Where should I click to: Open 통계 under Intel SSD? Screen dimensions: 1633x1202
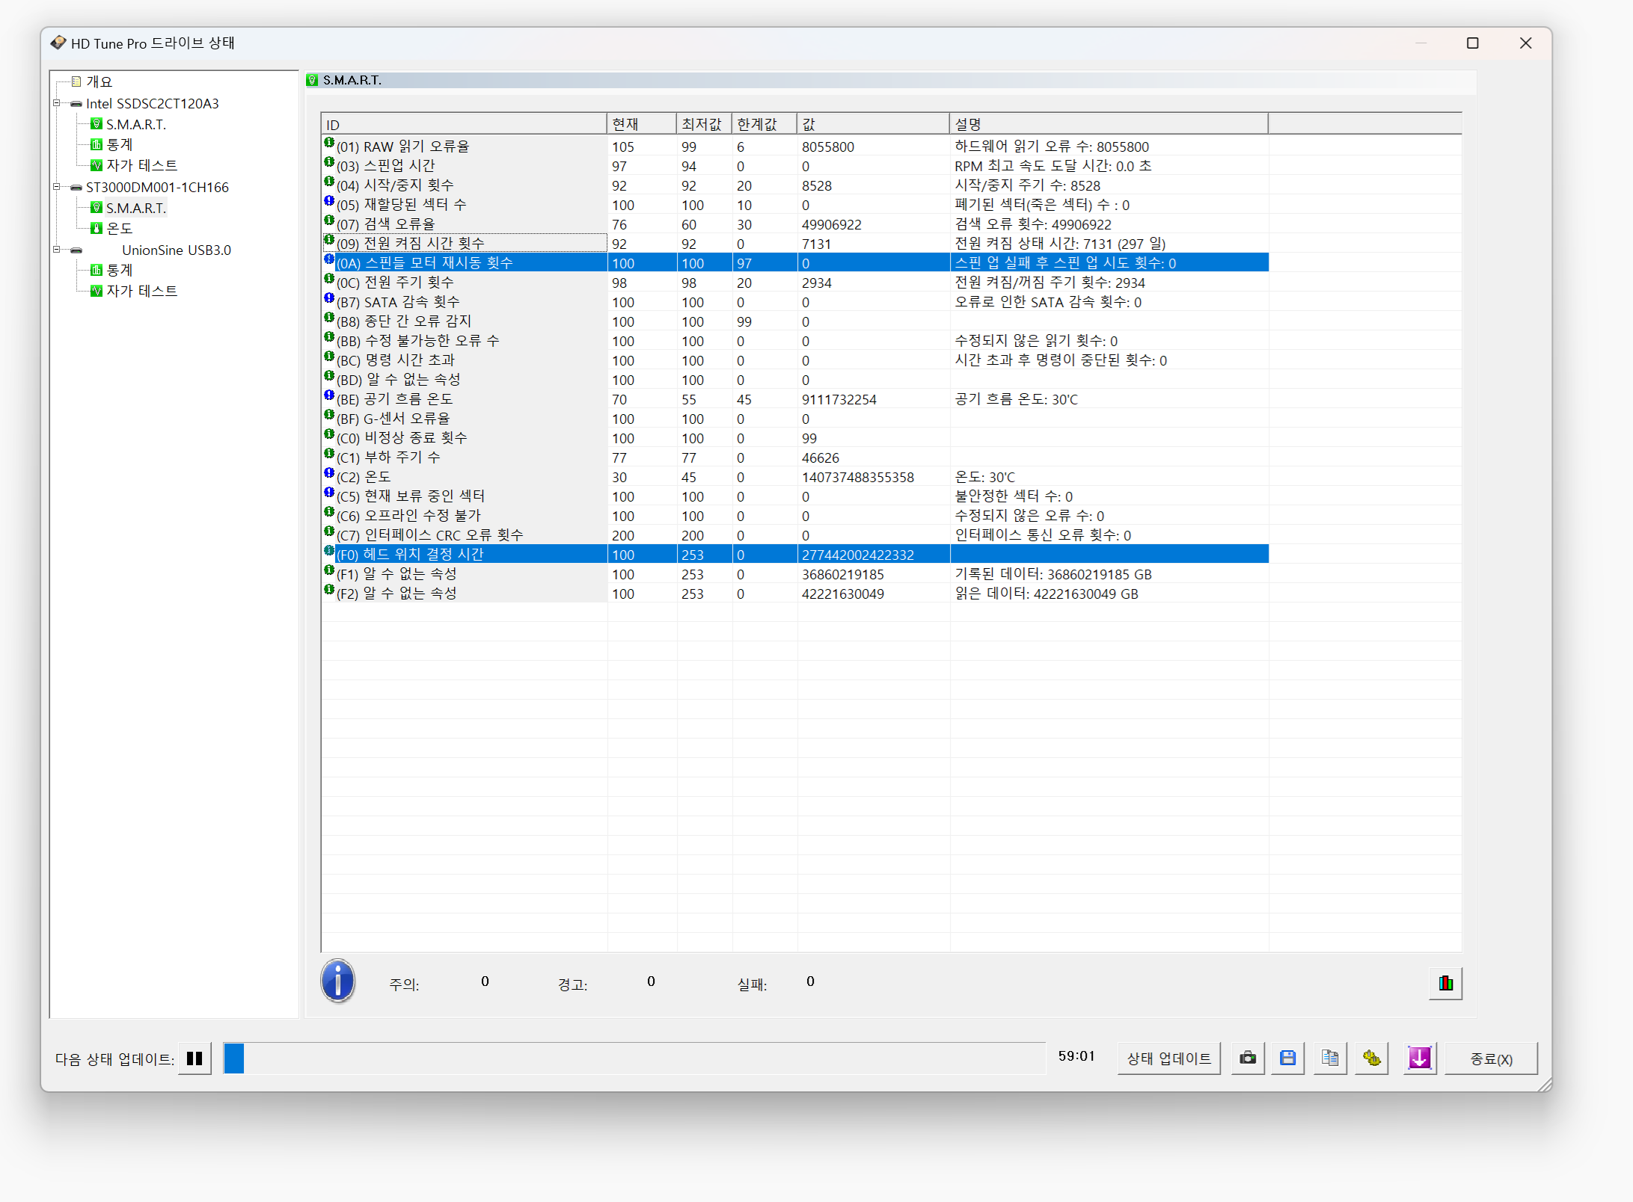(x=120, y=144)
